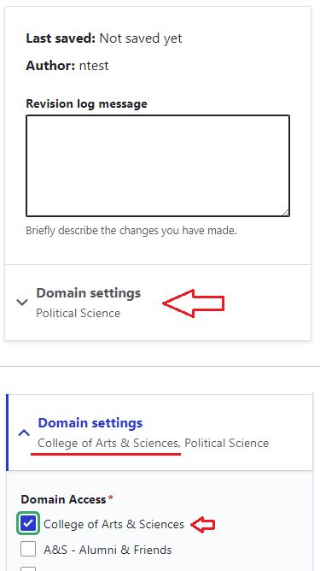Screen dimensions: 320x571
Task: Click inside the Revision log message box
Action: pos(158,166)
